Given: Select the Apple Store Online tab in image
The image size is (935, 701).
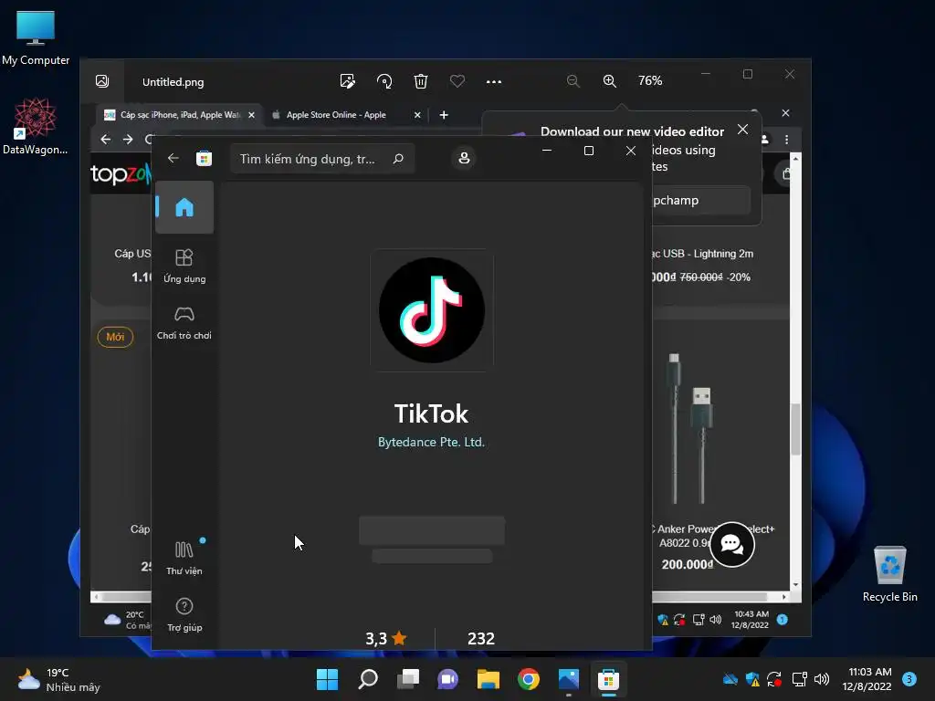Looking at the screenshot, I should click(x=336, y=115).
